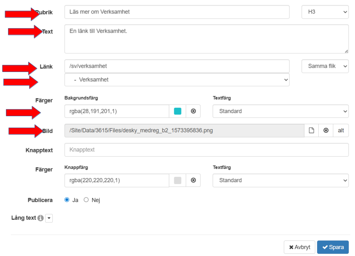Open the Samma flik link target dropdown

(325, 66)
